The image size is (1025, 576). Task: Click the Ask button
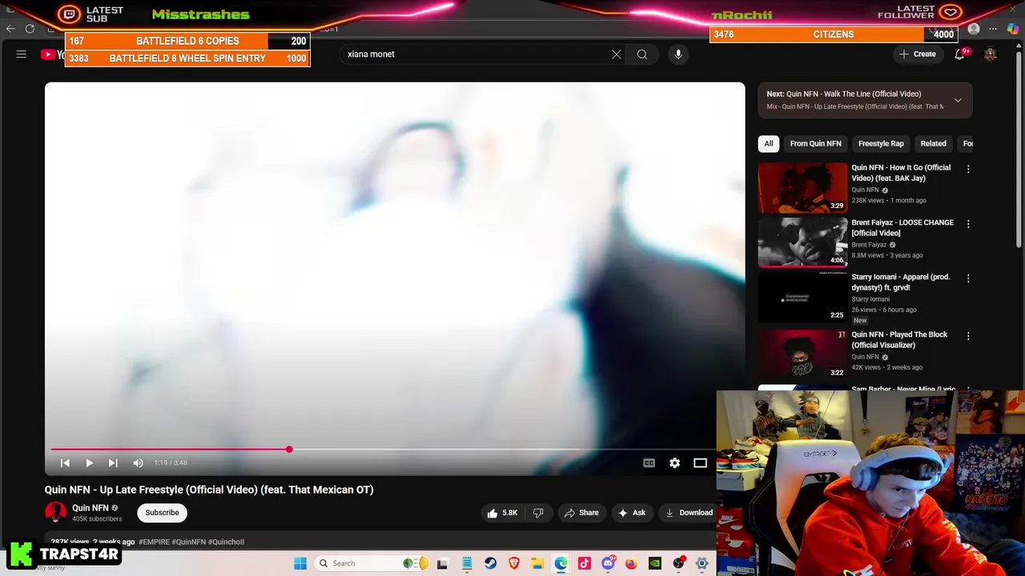point(632,513)
